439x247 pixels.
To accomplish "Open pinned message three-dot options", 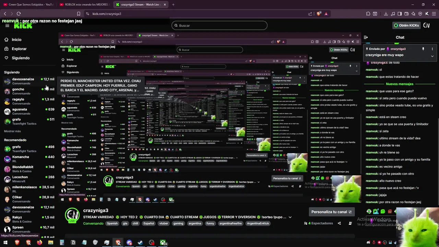I will [x=432, y=49].
